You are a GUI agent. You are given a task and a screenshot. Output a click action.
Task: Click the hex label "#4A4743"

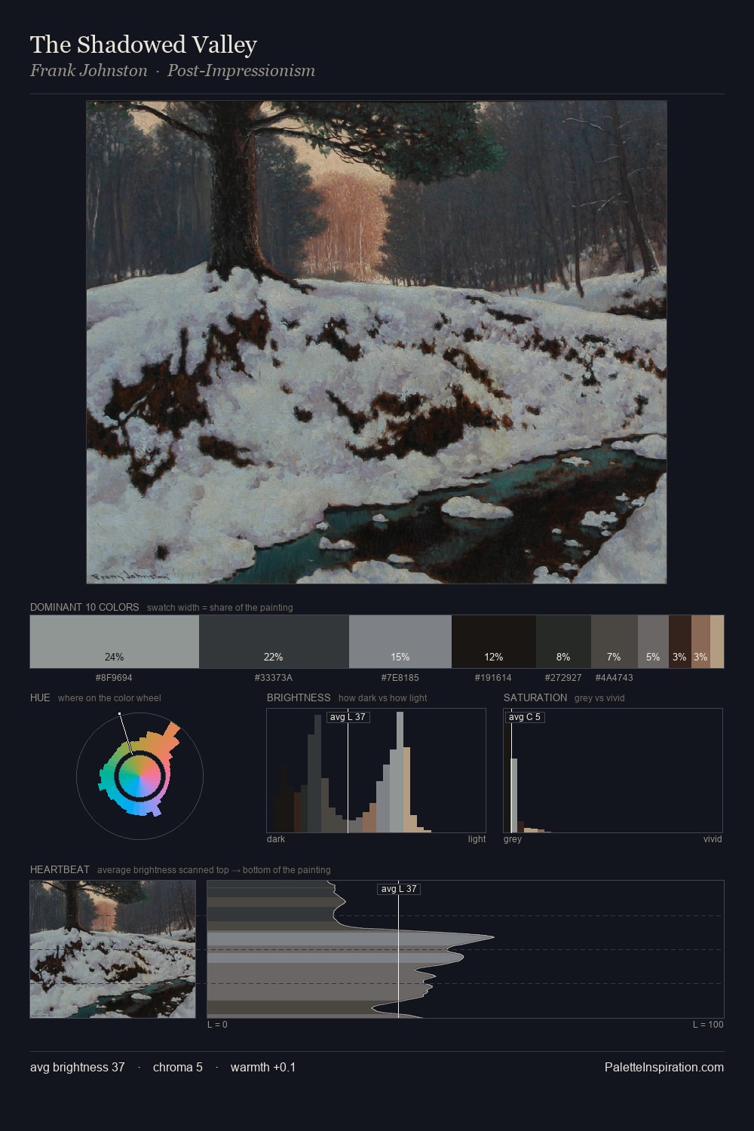[615, 678]
